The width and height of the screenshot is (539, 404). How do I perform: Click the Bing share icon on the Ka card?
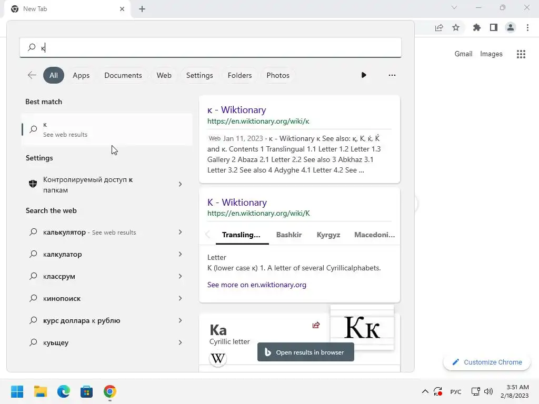pyautogui.click(x=316, y=325)
